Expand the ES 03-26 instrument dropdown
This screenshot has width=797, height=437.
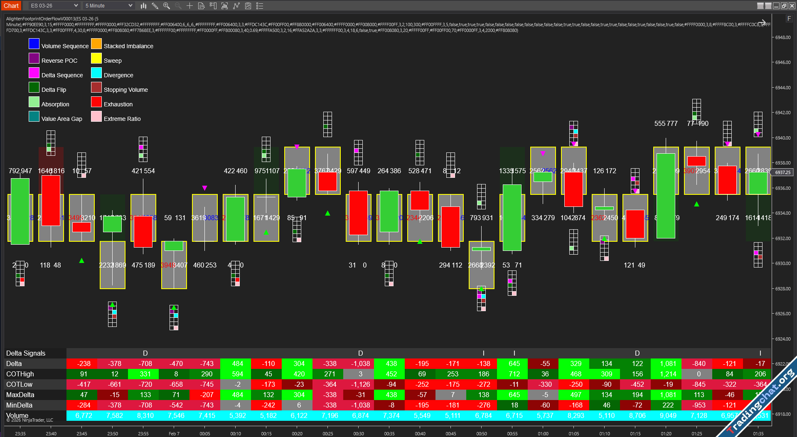54,6
